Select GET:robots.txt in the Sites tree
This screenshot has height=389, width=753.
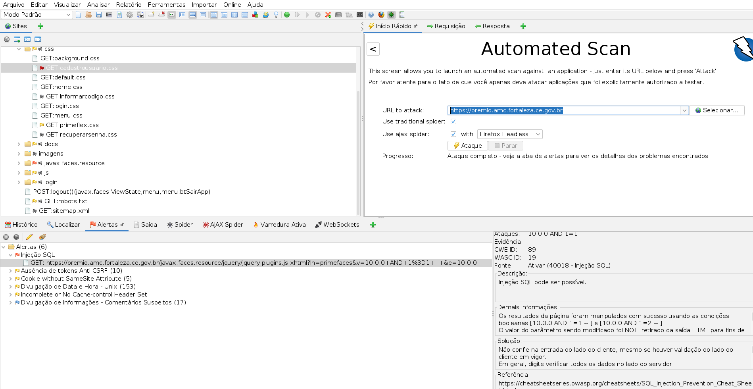65,201
